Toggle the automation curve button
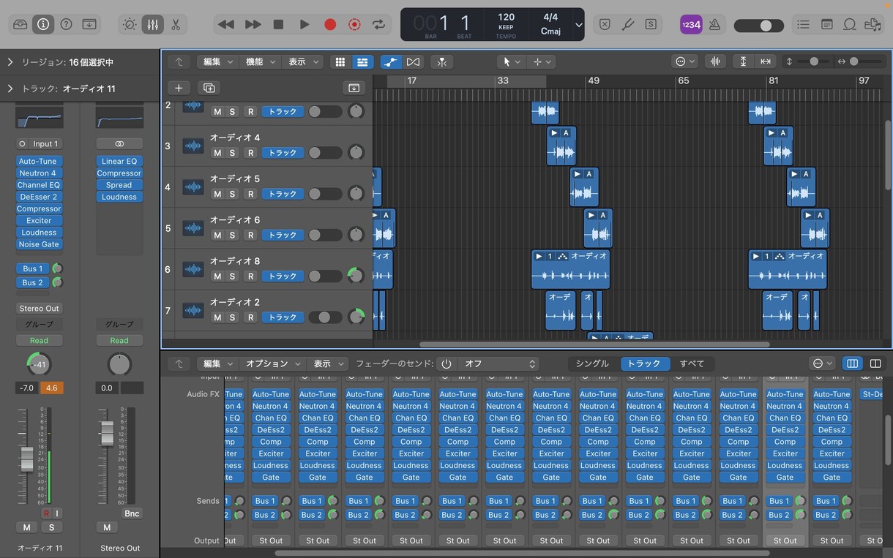Image resolution: width=893 pixels, height=558 pixels. pos(391,62)
